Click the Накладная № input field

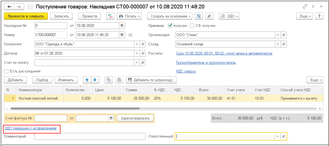point(51,26)
